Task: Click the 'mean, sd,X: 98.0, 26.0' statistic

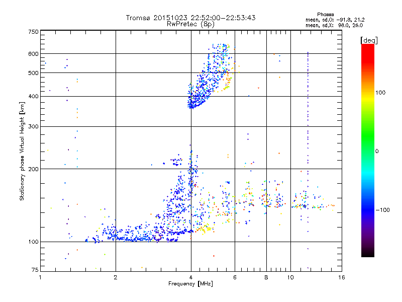Action: tap(334, 25)
